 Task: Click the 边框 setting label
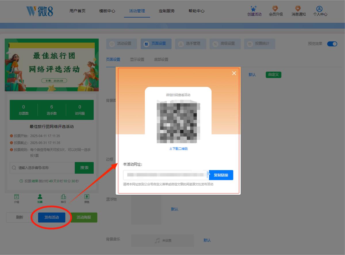point(110,159)
